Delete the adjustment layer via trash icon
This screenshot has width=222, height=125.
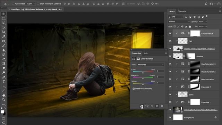(162, 106)
